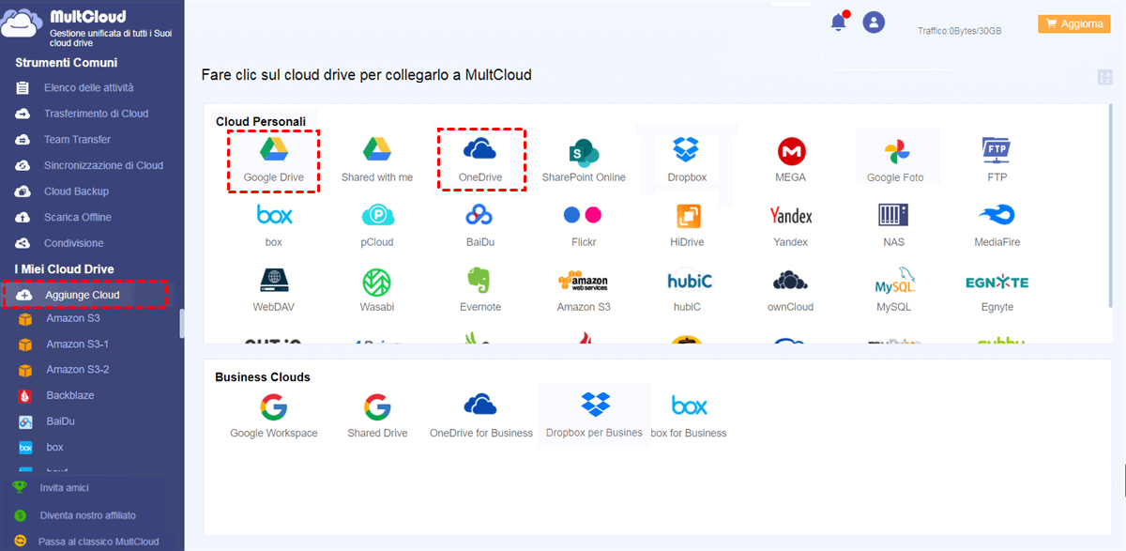Open Scarica Offline
The image size is (1126, 551).
(77, 217)
